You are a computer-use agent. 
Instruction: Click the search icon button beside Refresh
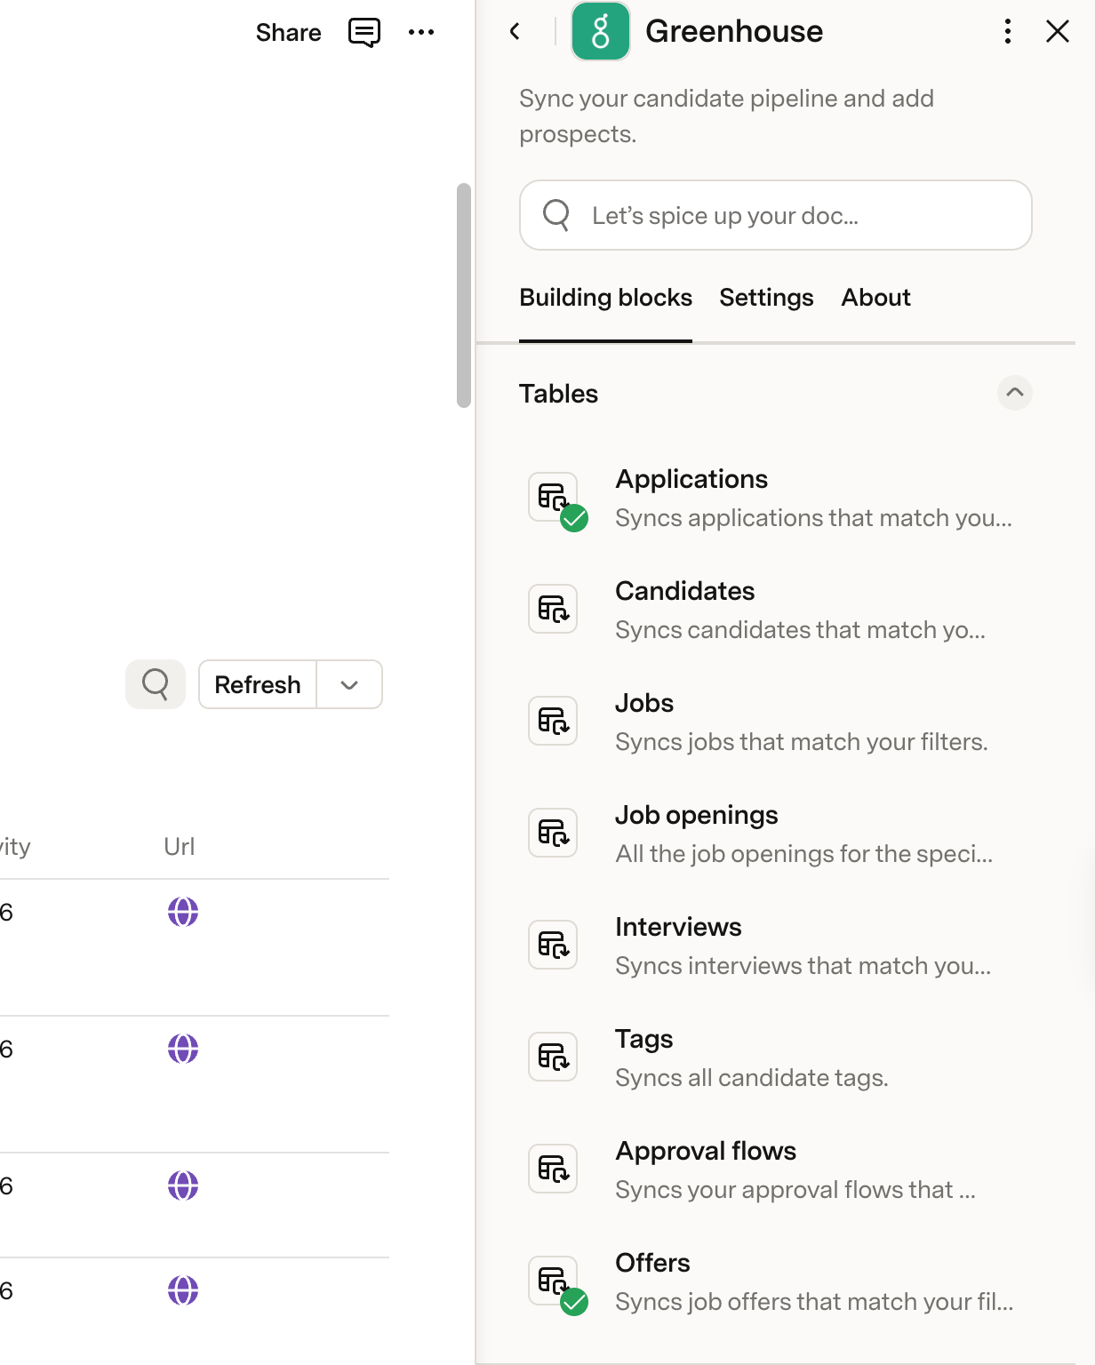click(156, 684)
